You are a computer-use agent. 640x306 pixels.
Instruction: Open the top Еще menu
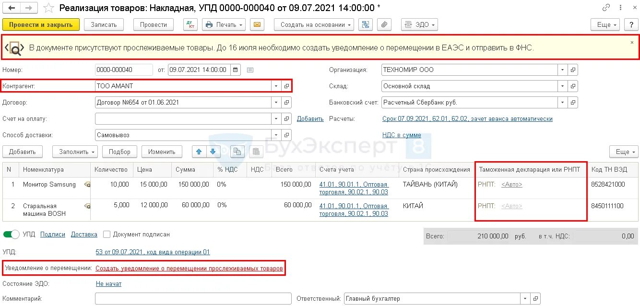pos(605,24)
